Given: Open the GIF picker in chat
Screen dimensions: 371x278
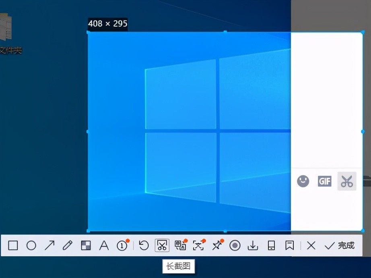Looking at the screenshot, I should click(324, 181).
